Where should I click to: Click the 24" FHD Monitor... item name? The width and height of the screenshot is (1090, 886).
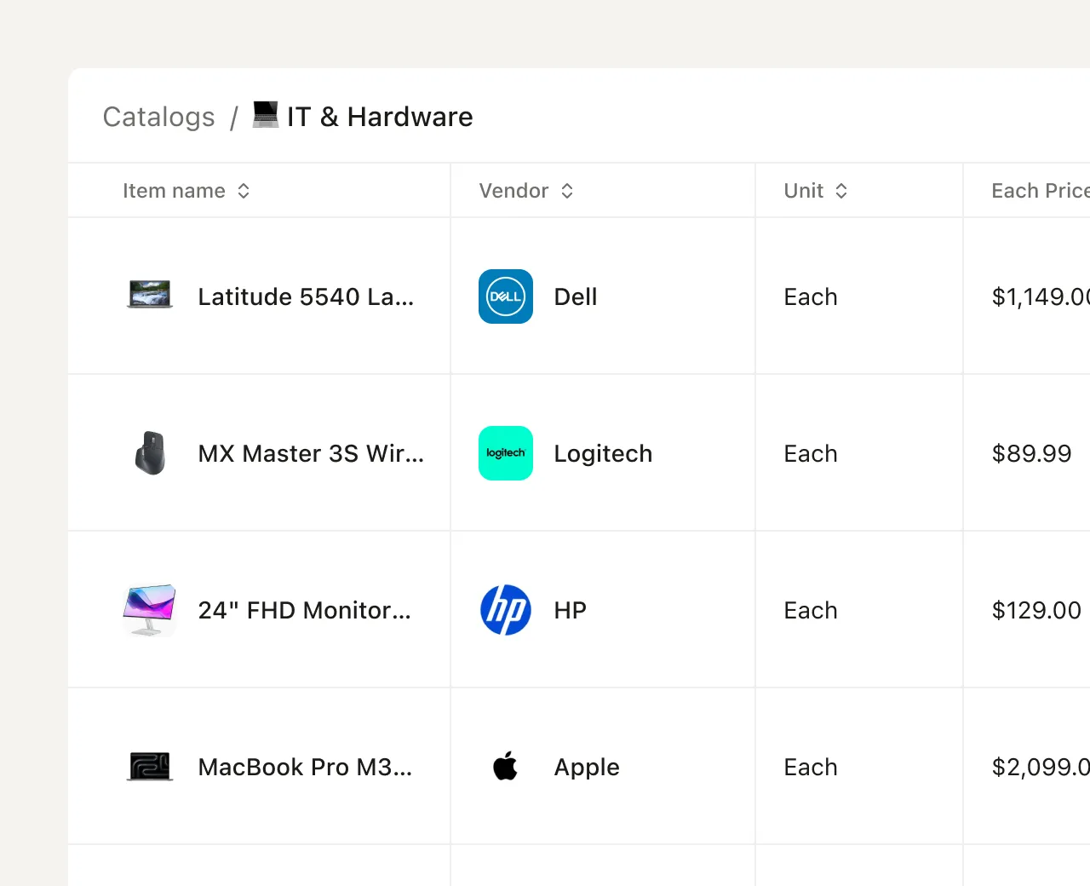(304, 610)
